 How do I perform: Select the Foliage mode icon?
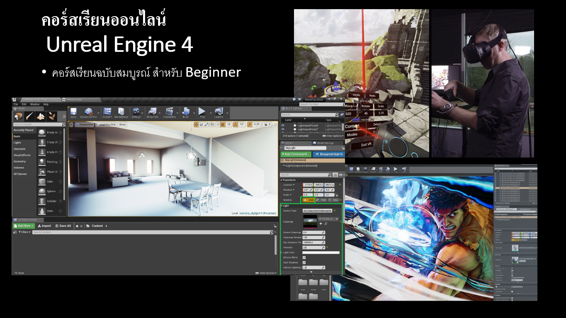[x=52, y=117]
